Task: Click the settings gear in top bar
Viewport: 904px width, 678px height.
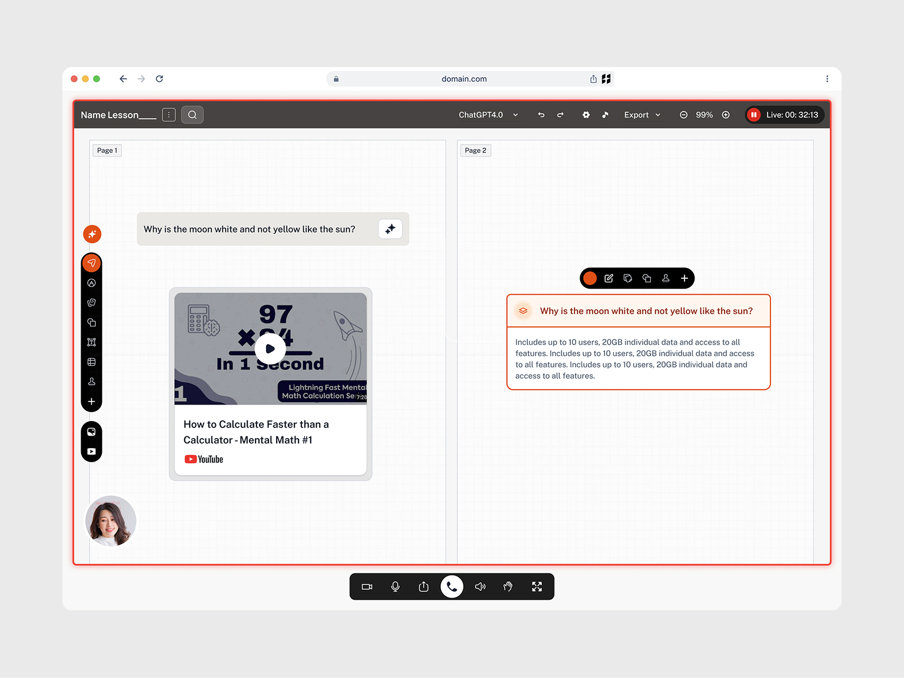Action: pos(586,115)
